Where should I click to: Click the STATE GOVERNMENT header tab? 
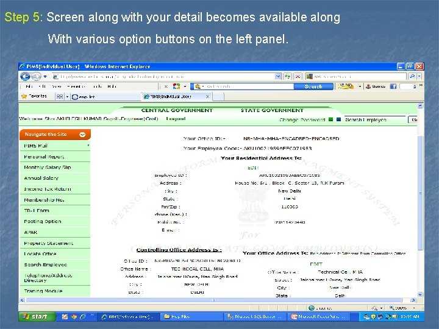[x=272, y=110]
